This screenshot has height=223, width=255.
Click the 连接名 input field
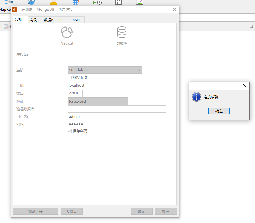click(x=117, y=54)
